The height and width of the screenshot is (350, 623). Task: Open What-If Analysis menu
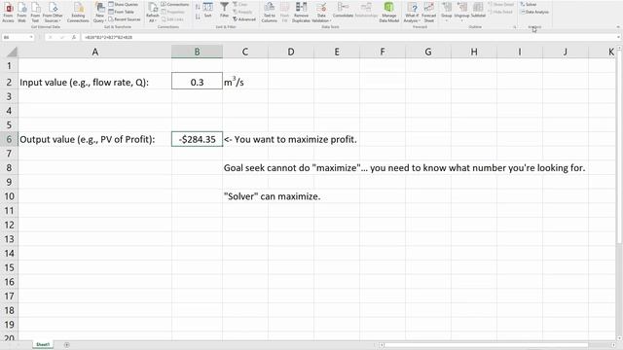coord(412,13)
